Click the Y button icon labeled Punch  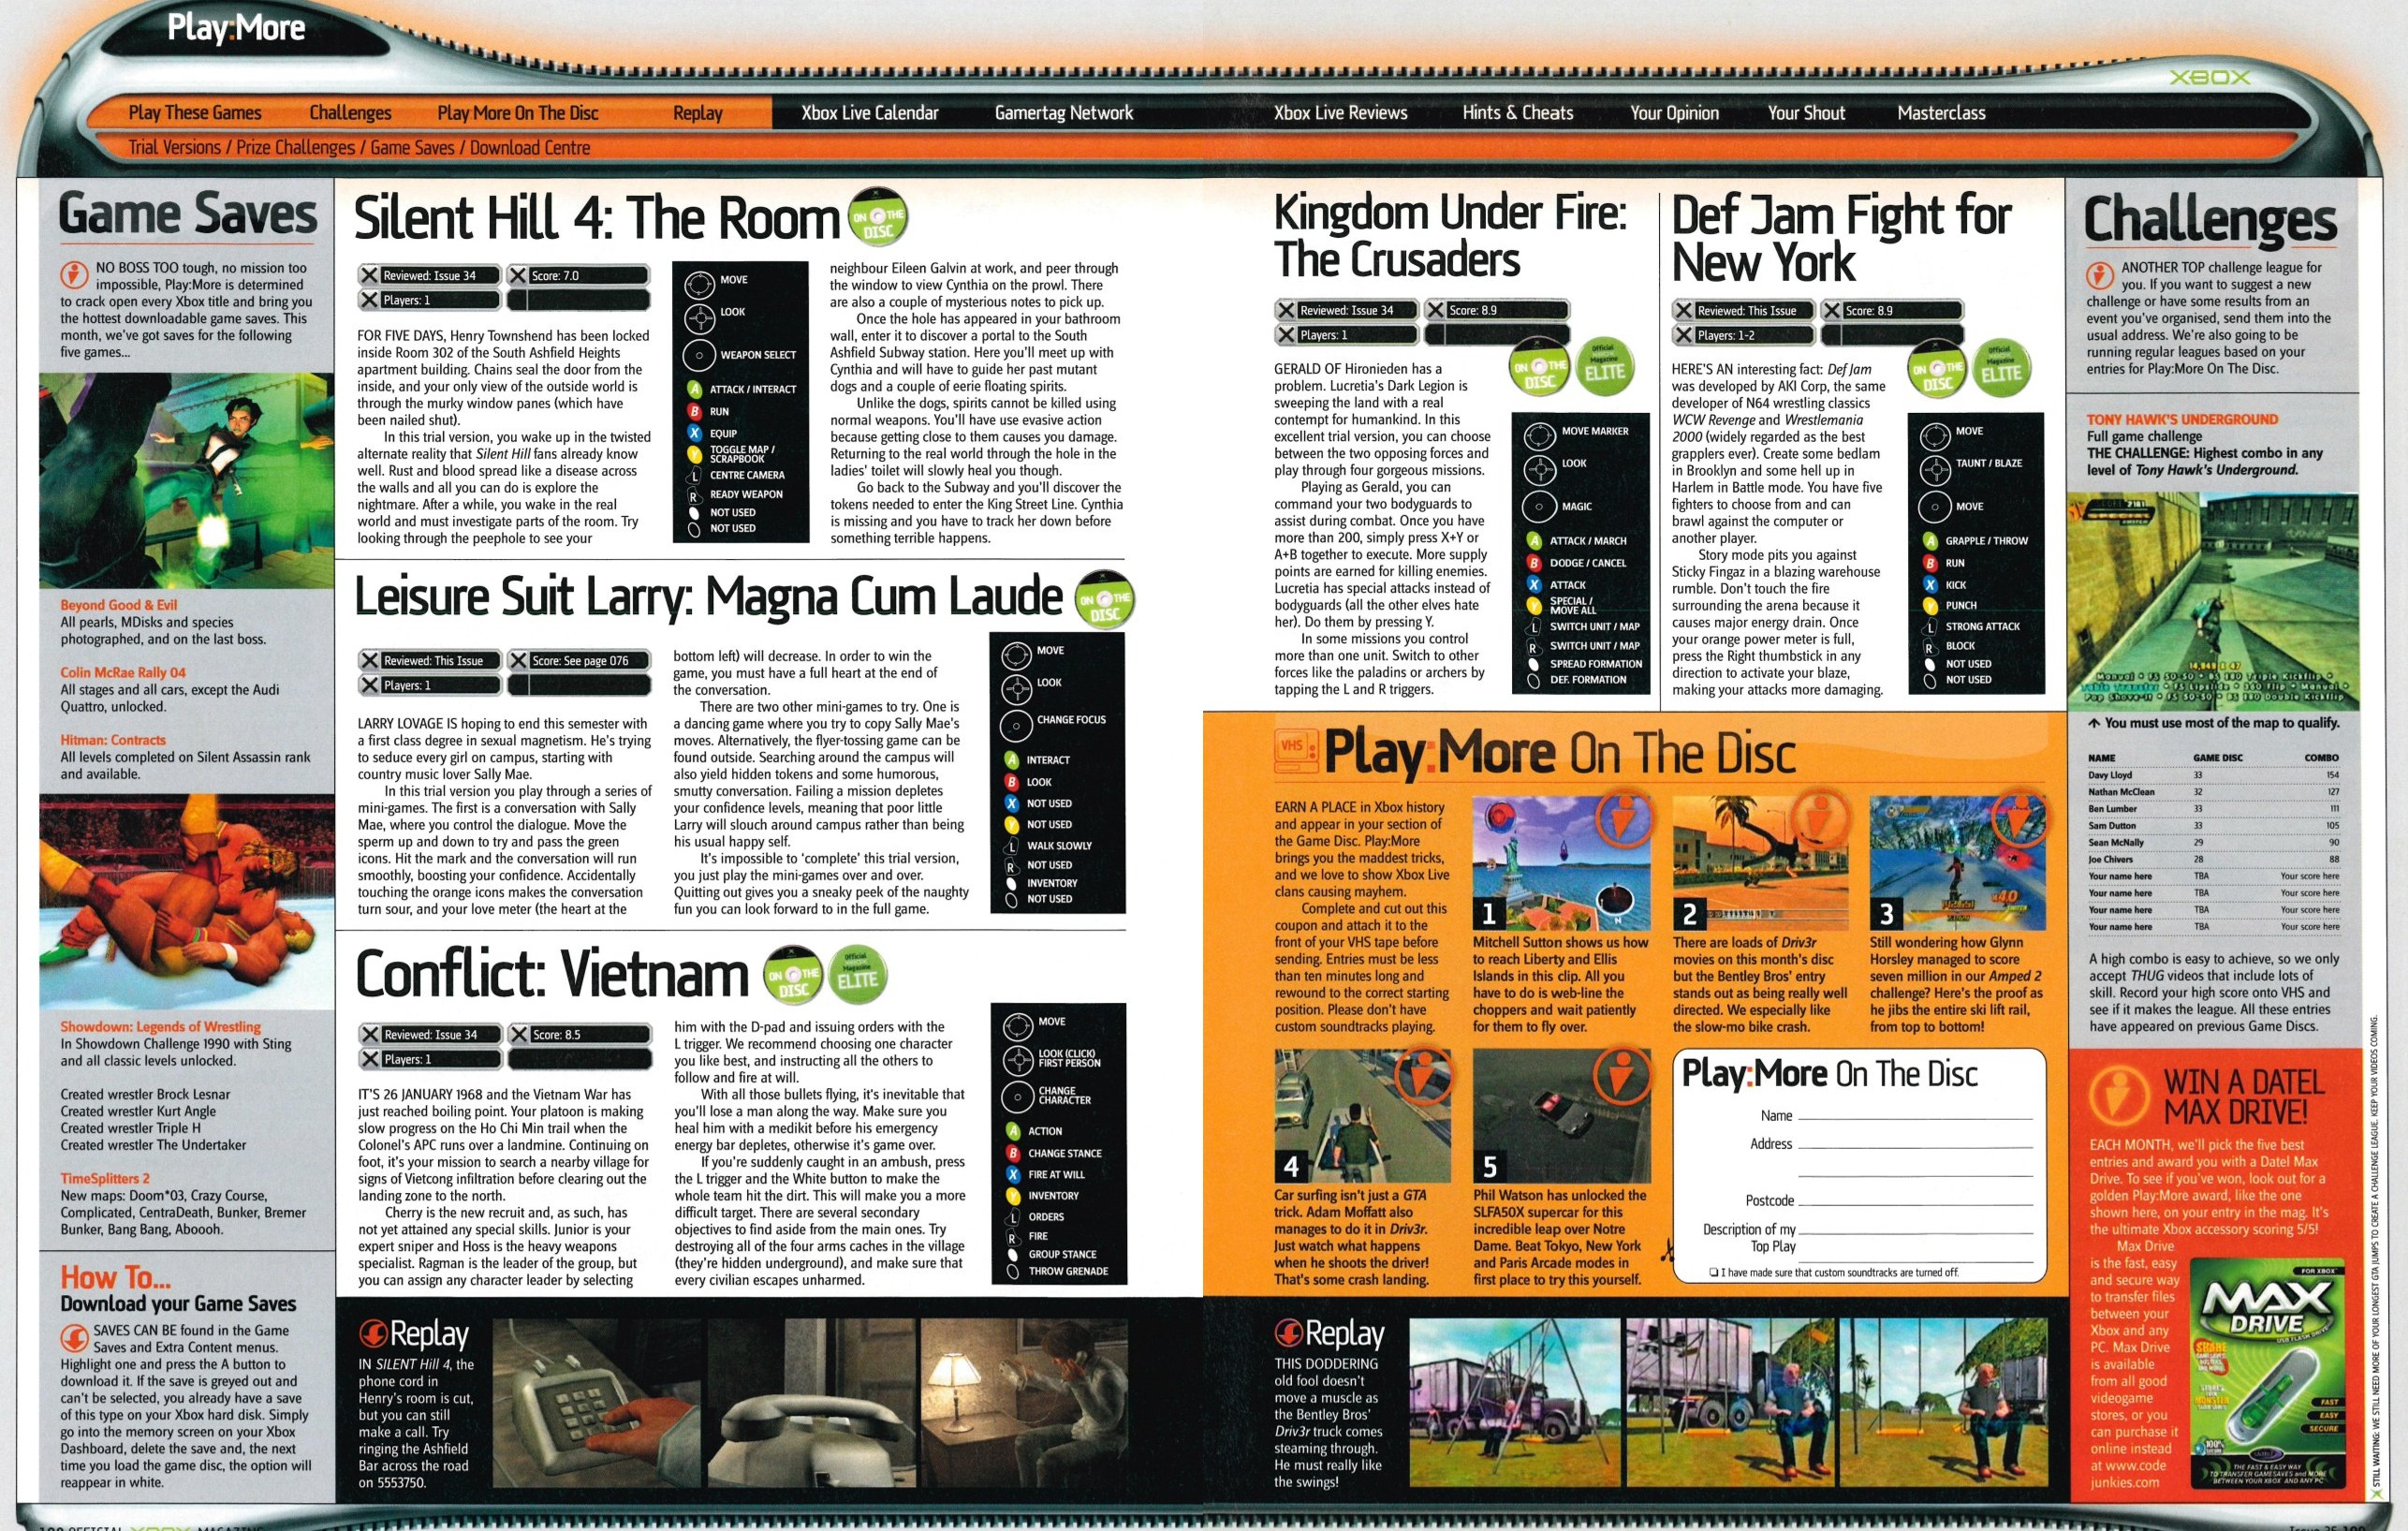[x=1930, y=605]
